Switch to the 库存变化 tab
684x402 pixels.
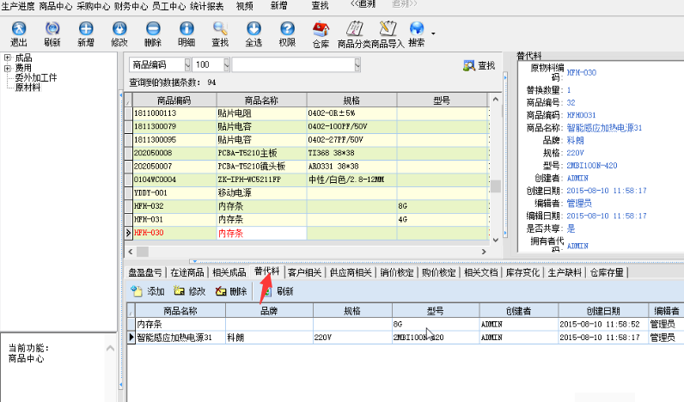pyautogui.click(x=522, y=272)
